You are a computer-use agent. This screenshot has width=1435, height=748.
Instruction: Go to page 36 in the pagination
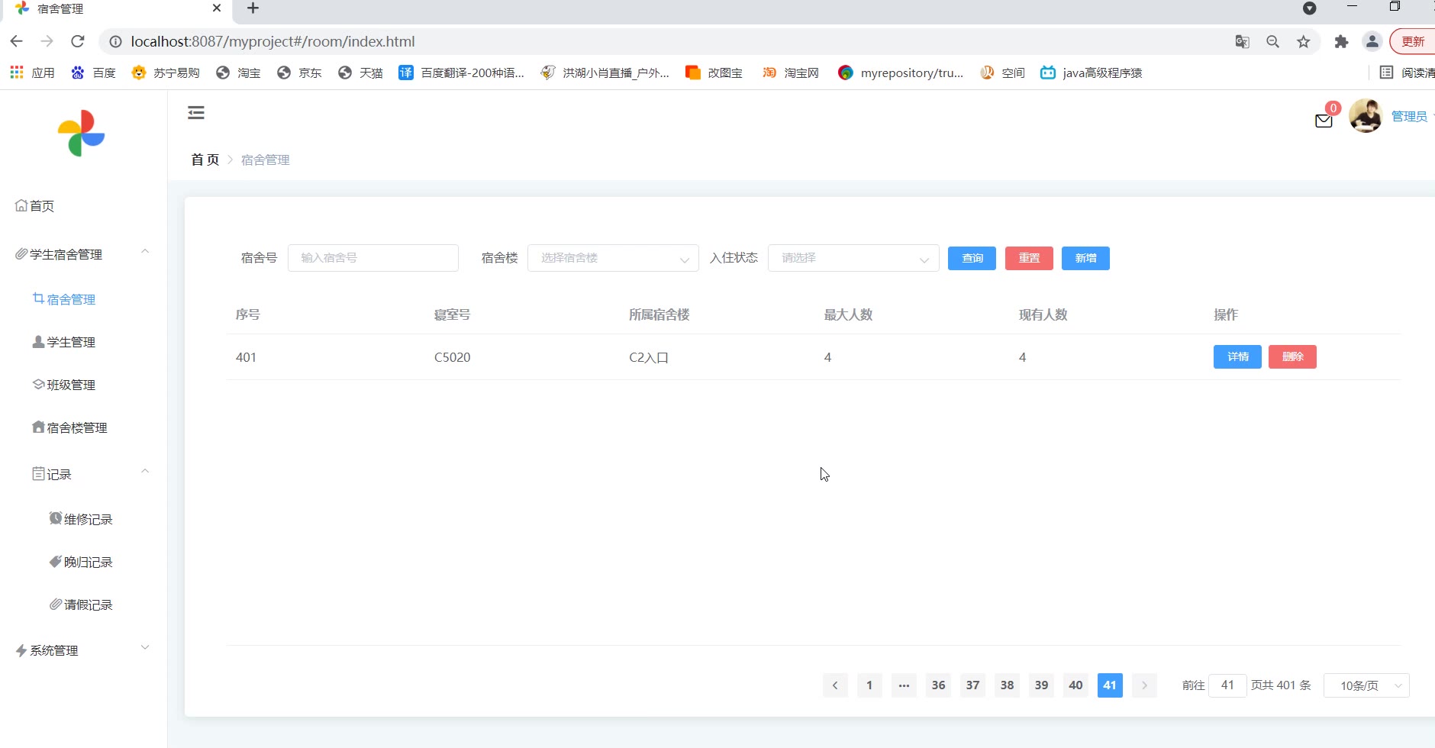point(938,685)
